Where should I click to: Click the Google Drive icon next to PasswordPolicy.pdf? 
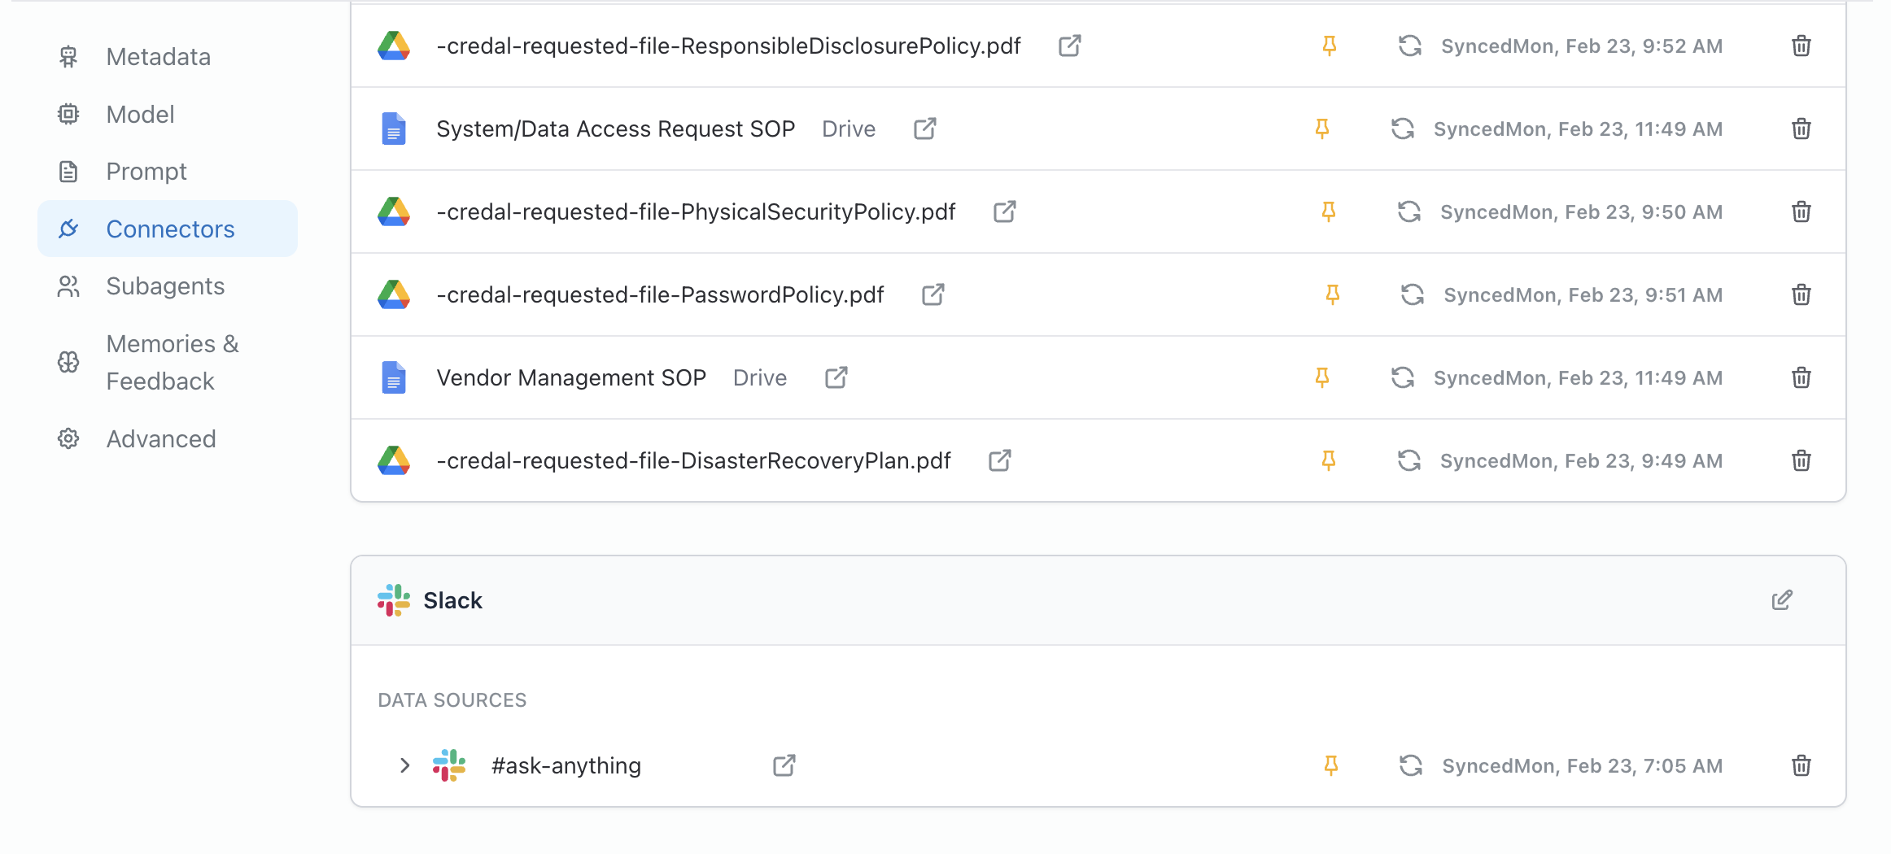tap(394, 294)
